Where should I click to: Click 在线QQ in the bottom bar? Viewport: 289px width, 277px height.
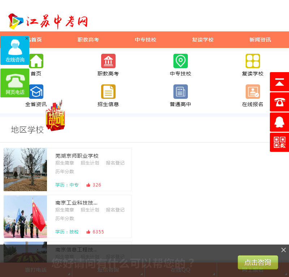[x=180, y=270]
